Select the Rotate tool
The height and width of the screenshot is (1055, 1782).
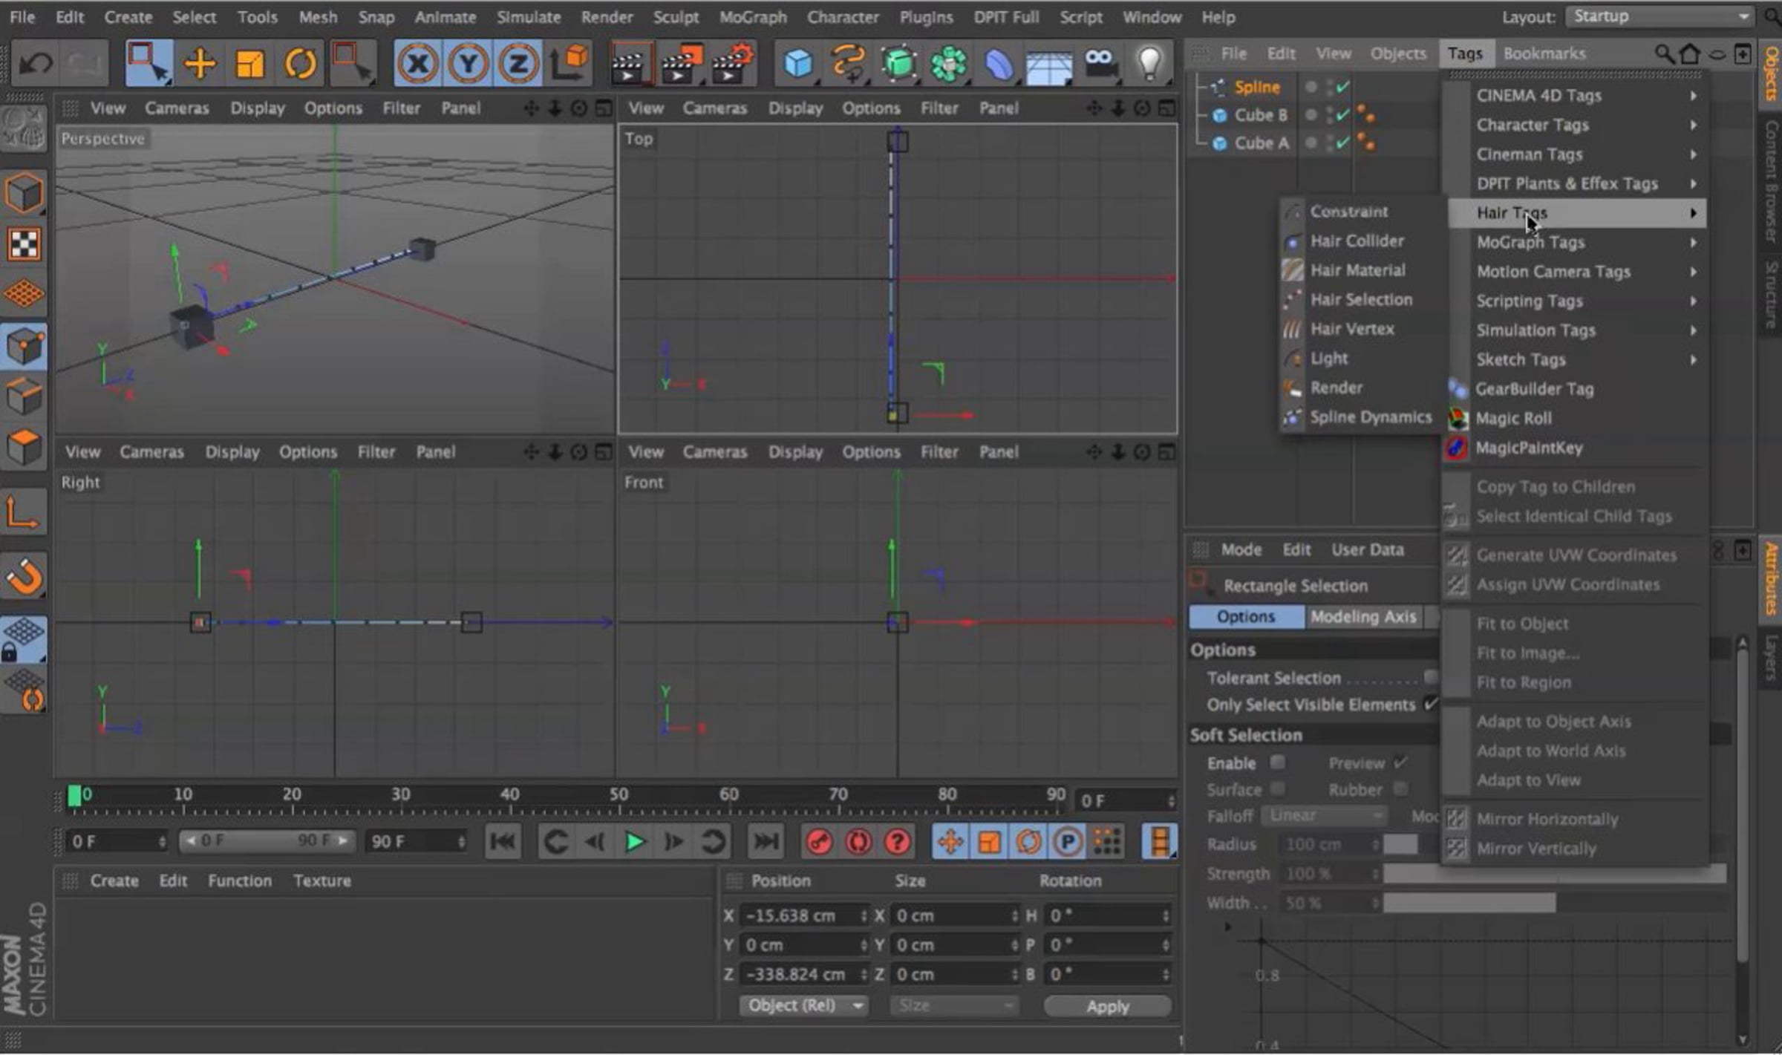click(x=300, y=64)
